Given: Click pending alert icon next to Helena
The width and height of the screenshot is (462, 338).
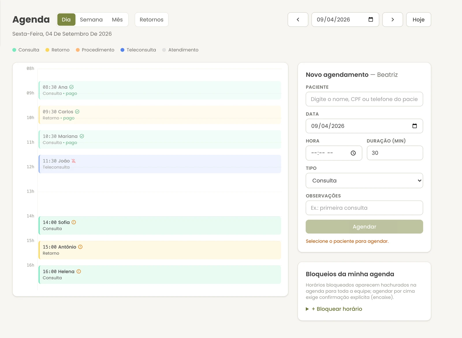Looking at the screenshot, I should click(x=79, y=271).
